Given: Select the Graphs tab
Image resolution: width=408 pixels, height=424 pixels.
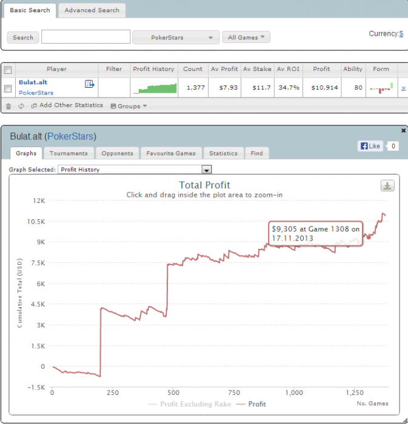Looking at the screenshot, I should [x=26, y=153].
